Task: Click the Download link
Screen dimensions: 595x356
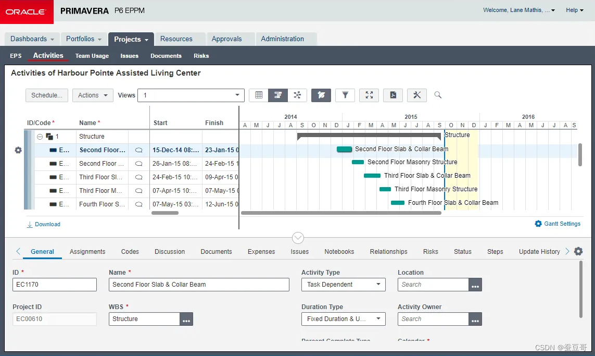Action: point(44,225)
